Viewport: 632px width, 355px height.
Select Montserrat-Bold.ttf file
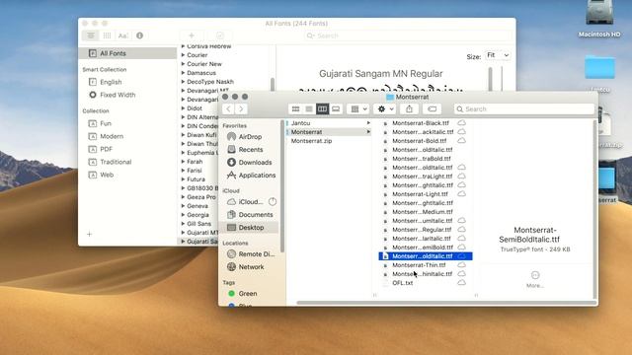(x=419, y=141)
